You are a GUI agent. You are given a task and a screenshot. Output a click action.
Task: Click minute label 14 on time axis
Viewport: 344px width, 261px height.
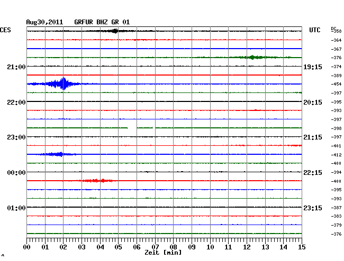(x=283, y=247)
